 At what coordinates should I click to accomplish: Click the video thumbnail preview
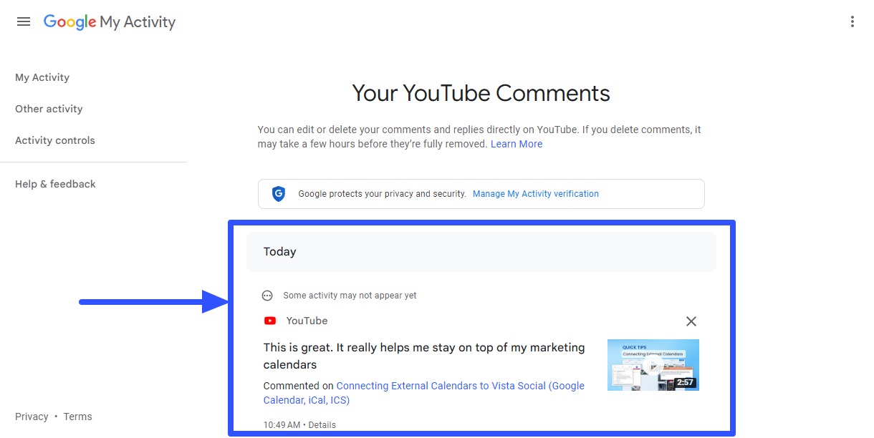click(653, 364)
